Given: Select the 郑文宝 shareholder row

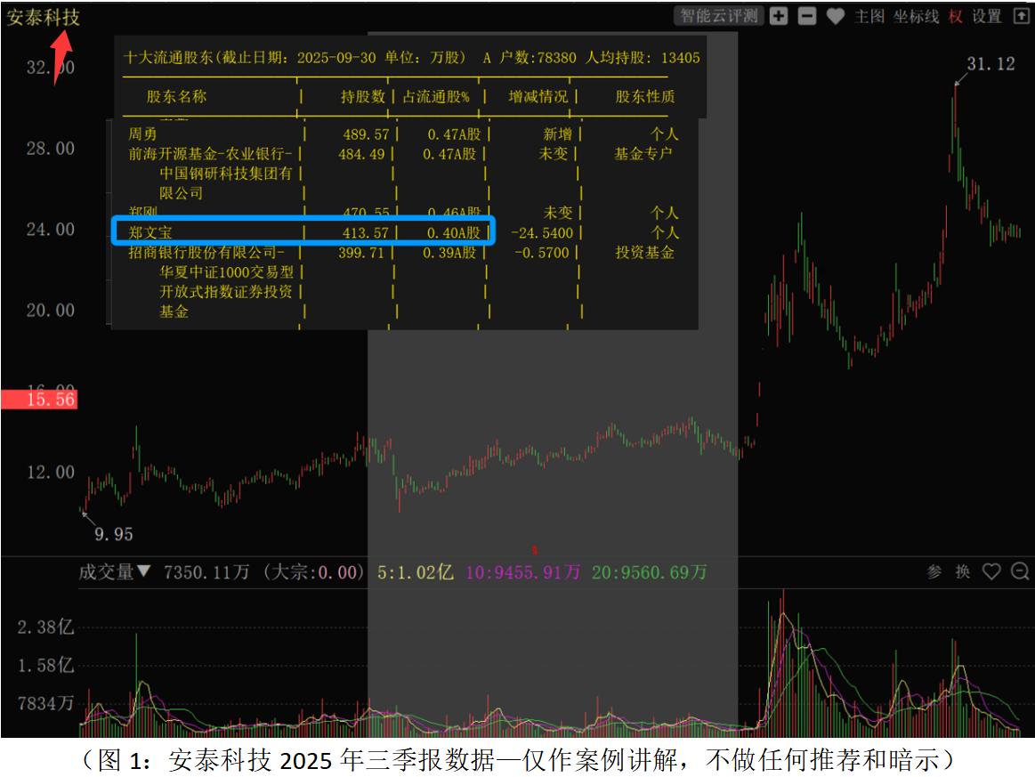Looking at the screenshot, I should (303, 232).
